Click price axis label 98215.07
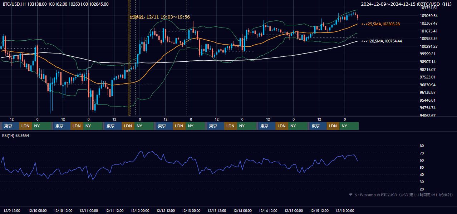 (428, 69)
